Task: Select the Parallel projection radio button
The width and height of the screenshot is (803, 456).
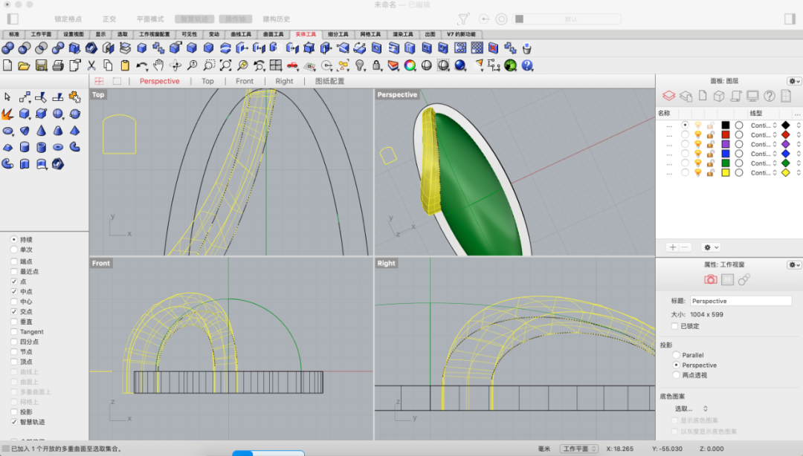Action: pyautogui.click(x=676, y=355)
